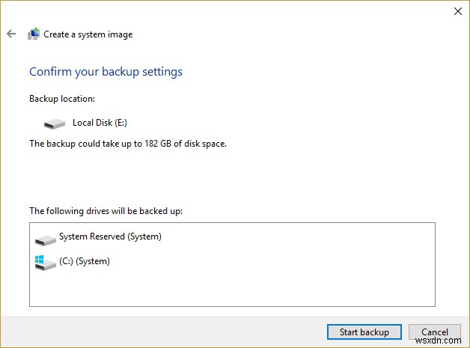Click the gray footer bar left of Start backup
Image resolution: width=470 pixels, height=348 pixels.
pos(165,332)
